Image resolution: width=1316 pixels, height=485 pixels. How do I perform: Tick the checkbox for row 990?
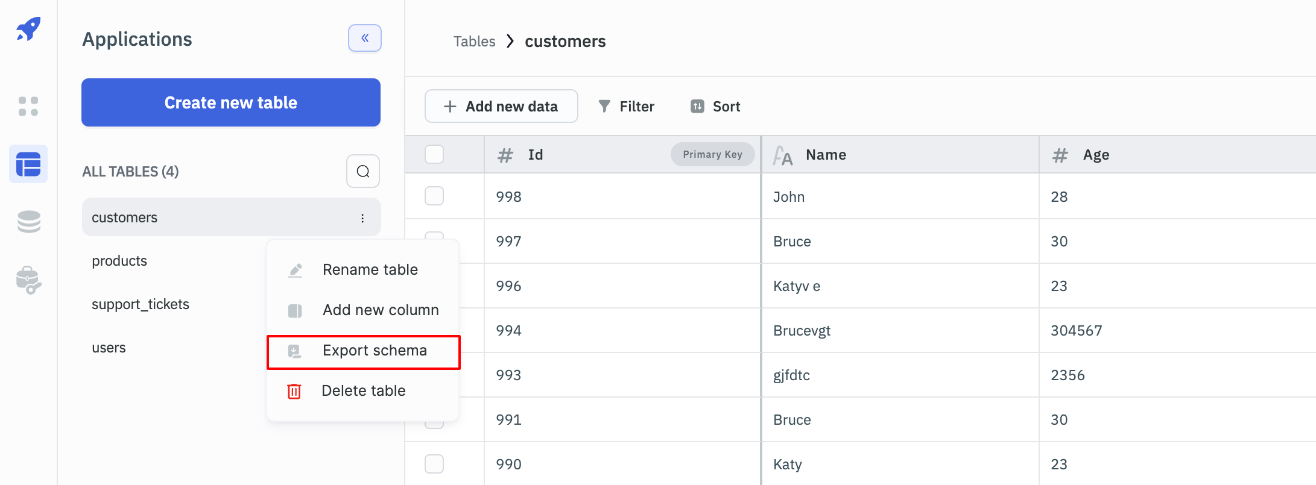(x=434, y=464)
